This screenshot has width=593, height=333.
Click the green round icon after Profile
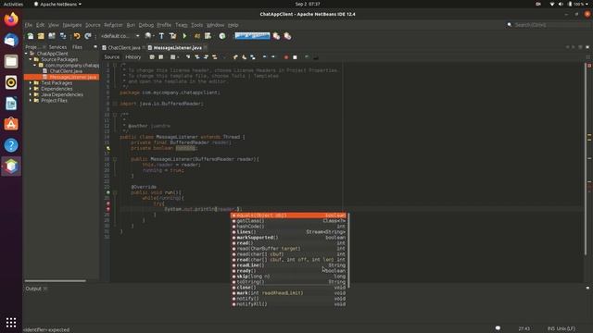pos(222,36)
